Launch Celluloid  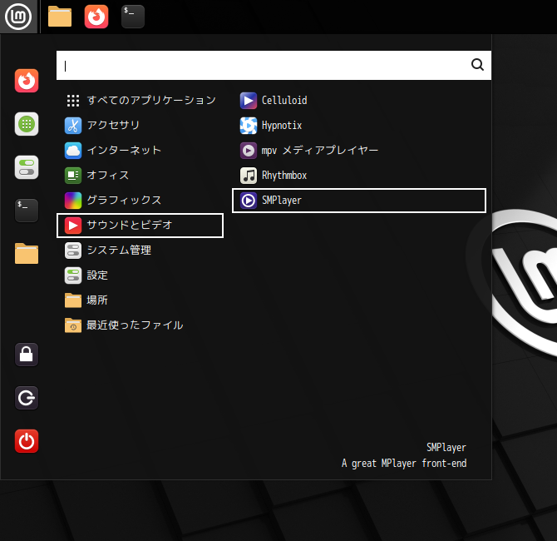click(359, 101)
